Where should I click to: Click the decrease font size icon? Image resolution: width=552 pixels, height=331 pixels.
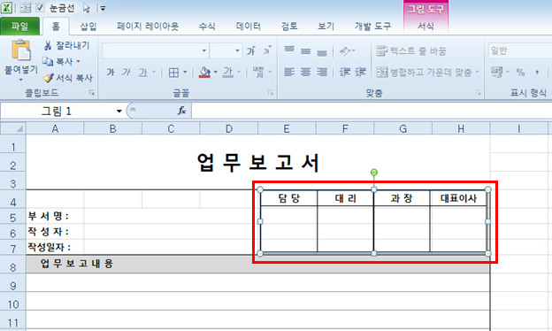pos(268,51)
